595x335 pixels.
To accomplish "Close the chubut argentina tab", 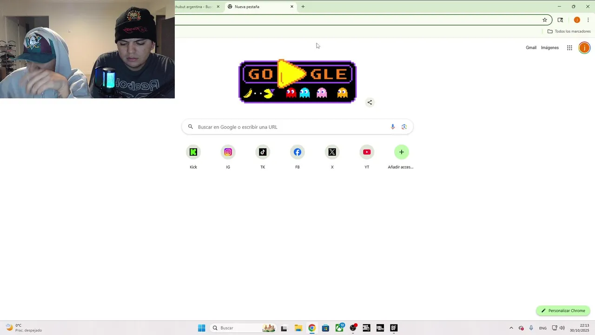I will coord(218,7).
